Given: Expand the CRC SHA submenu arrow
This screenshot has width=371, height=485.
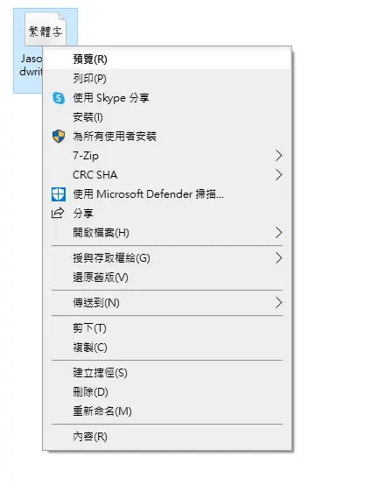Looking at the screenshot, I should pyautogui.click(x=278, y=175).
